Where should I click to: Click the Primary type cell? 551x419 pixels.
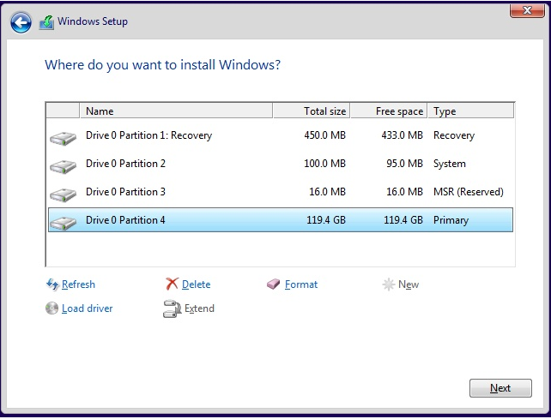pos(451,220)
